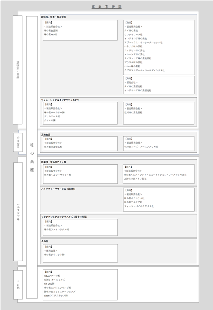Click the entry 味の素アルテア社
The image size is (213, 310).
click(133, 202)
